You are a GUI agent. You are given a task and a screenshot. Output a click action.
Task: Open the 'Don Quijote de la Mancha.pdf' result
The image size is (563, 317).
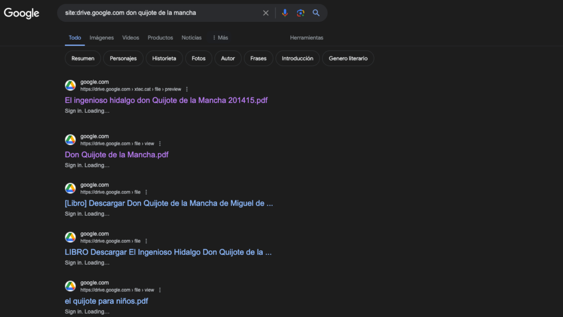tap(117, 155)
